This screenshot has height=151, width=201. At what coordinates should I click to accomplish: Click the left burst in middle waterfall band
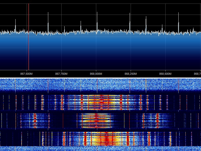(35, 120)
